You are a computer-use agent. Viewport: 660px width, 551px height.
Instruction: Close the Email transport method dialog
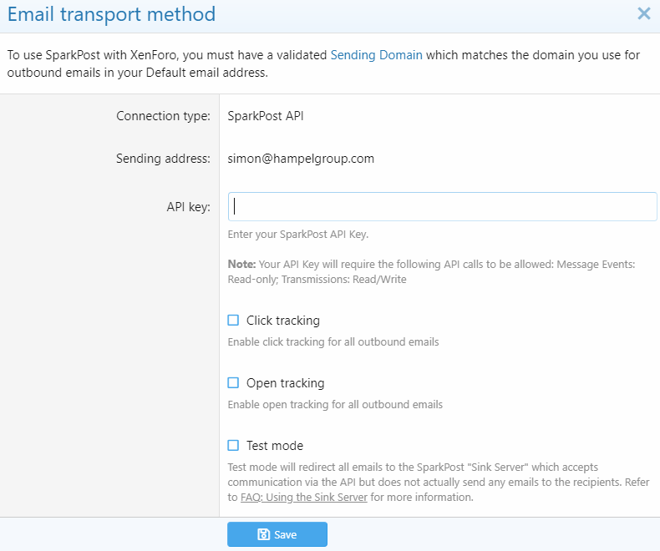point(643,13)
